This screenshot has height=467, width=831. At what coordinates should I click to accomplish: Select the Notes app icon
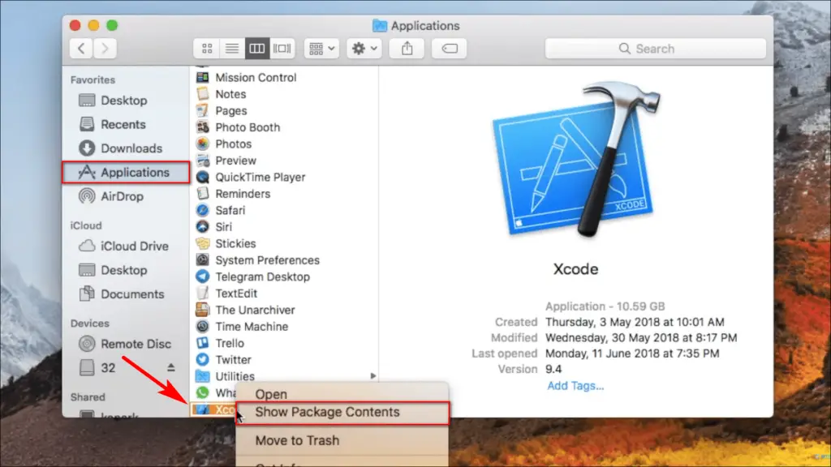[202, 94]
